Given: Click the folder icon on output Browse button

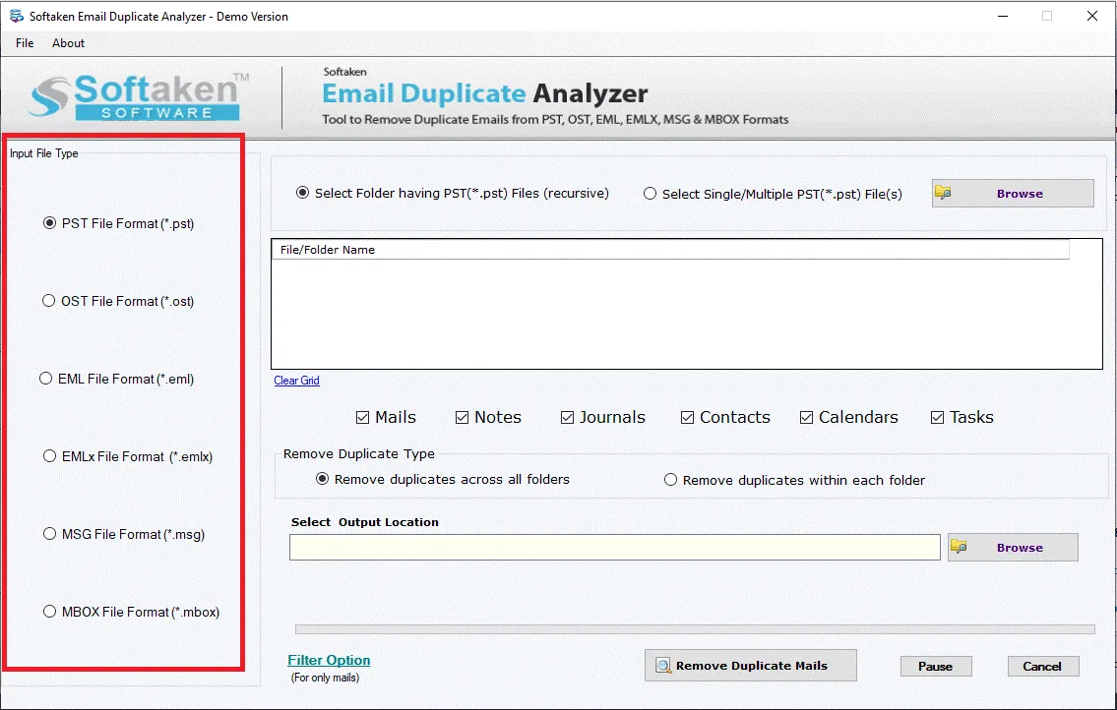Looking at the screenshot, I should tap(959, 546).
